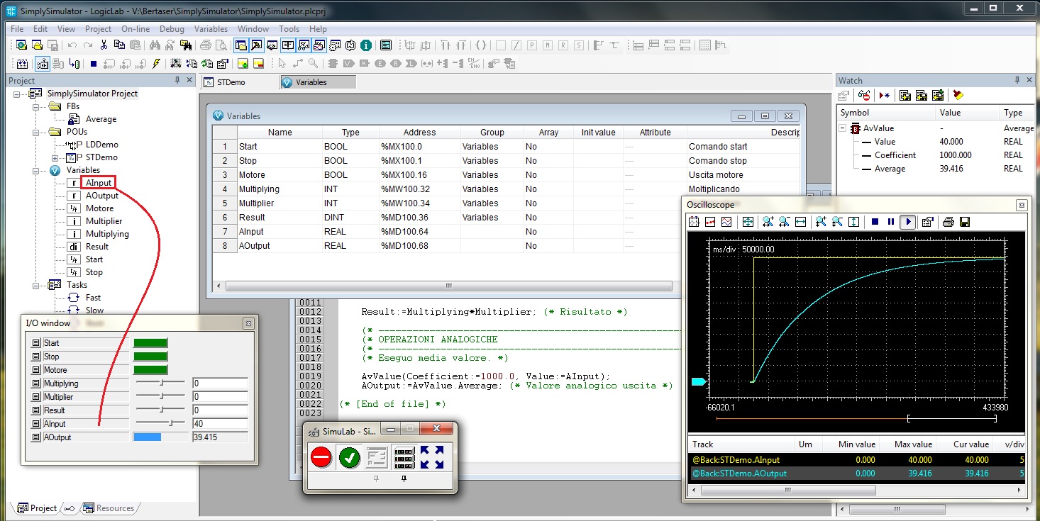Stop oscilloscope acquisition with the square button

click(875, 222)
